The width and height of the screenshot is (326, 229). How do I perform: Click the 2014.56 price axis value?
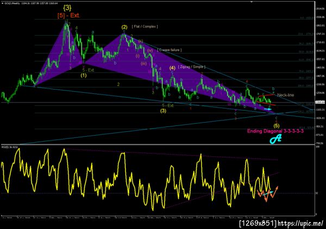[321, 9]
